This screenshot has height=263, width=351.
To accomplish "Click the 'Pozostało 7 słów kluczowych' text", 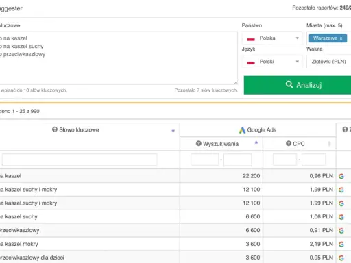I will click(206, 90).
